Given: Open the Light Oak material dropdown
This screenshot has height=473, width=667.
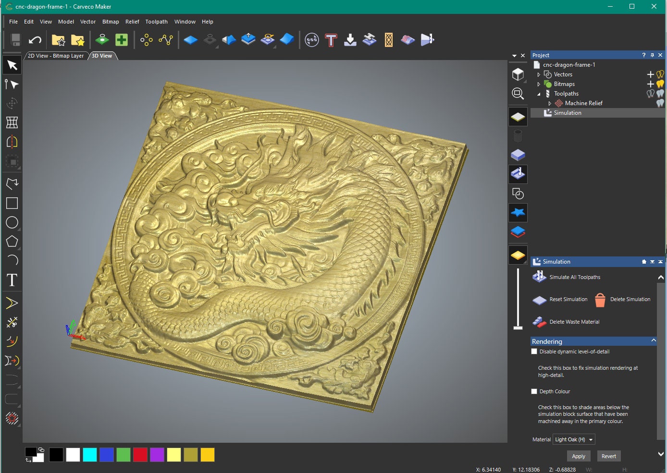Looking at the screenshot, I should (573, 439).
